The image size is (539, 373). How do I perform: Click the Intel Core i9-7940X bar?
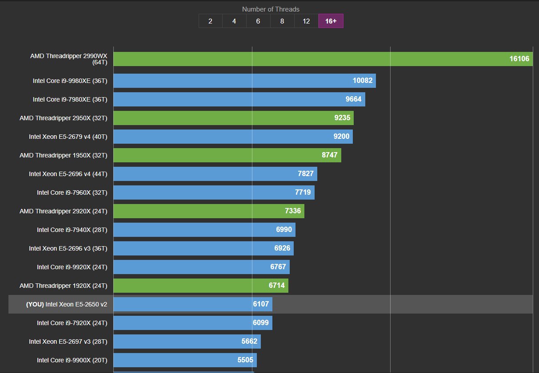pos(204,230)
